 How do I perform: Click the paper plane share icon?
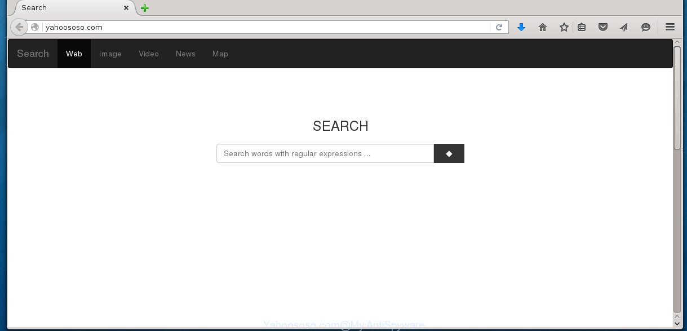point(624,27)
